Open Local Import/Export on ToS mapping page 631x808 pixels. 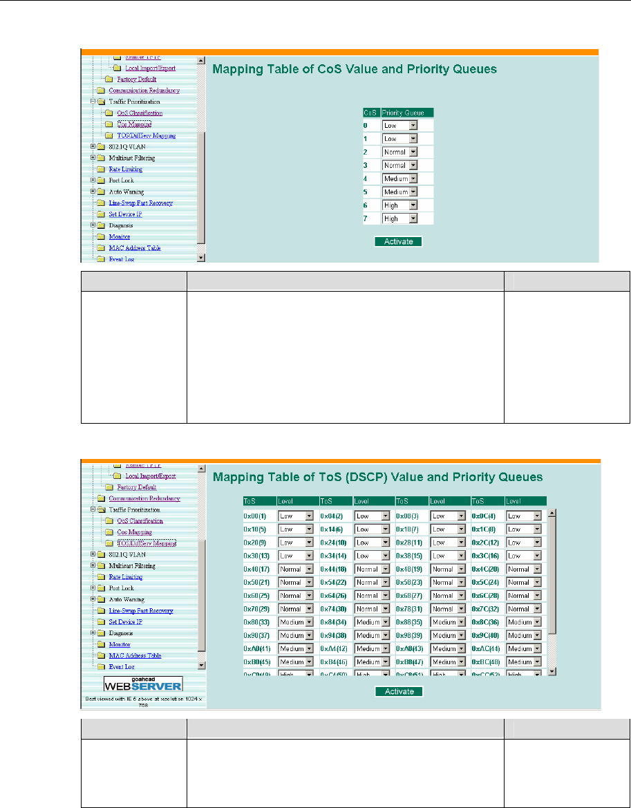click(151, 476)
